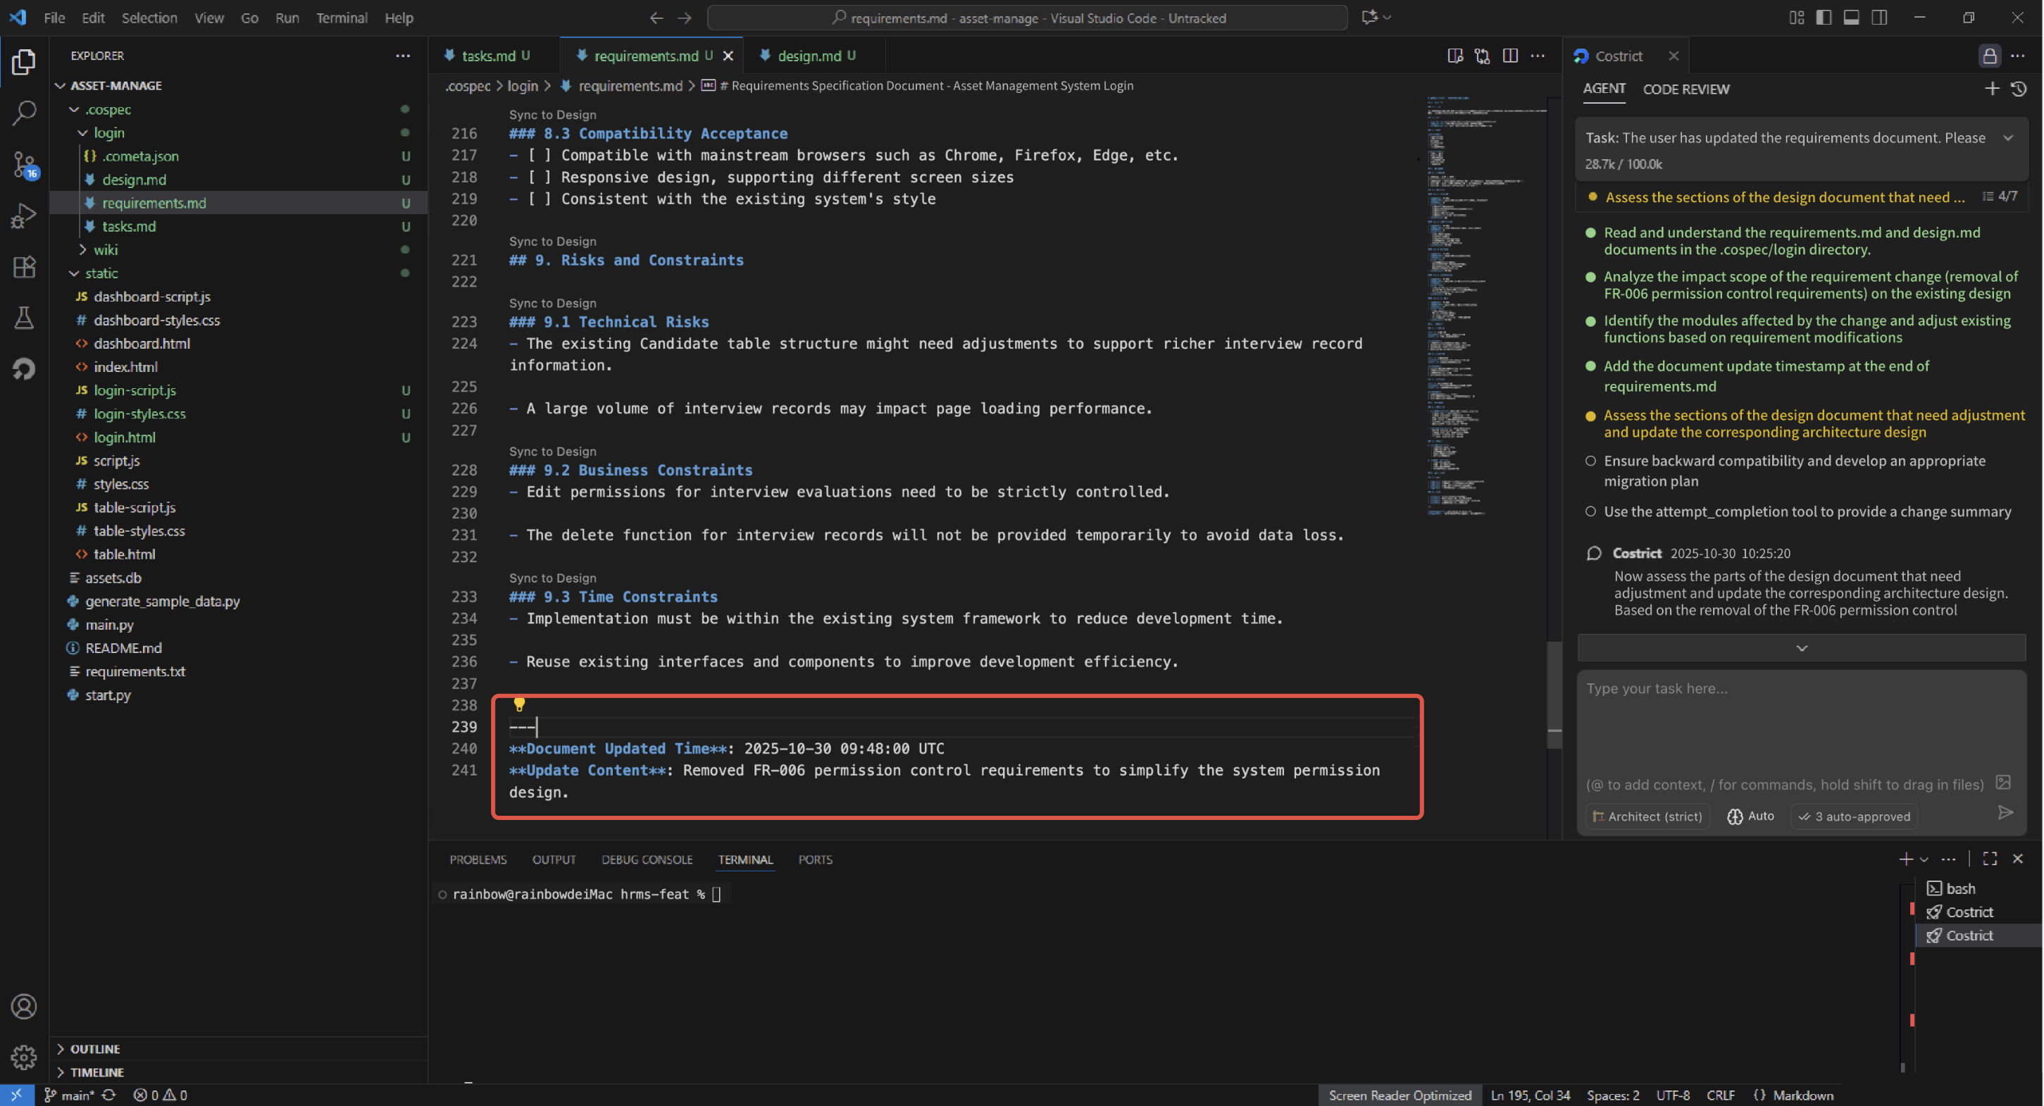Click the lock icon in Costrict panel
Image resolution: width=2044 pixels, height=1106 pixels.
[x=1990, y=56]
